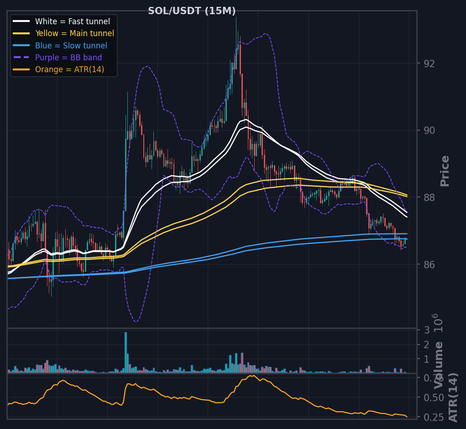
Task: Click the blue line swatch in legend
Action: click(21, 46)
